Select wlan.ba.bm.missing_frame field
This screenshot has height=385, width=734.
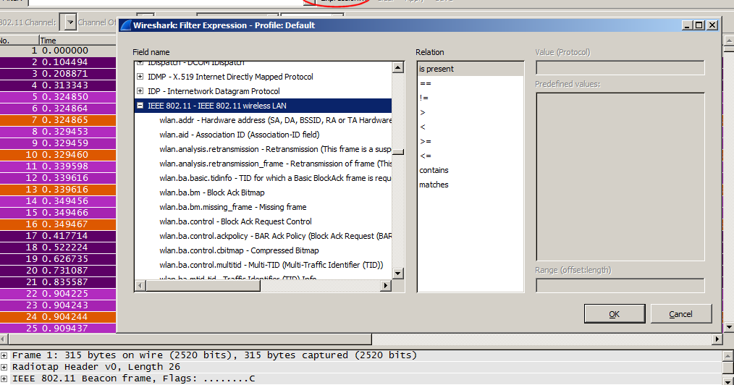[232, 207]
